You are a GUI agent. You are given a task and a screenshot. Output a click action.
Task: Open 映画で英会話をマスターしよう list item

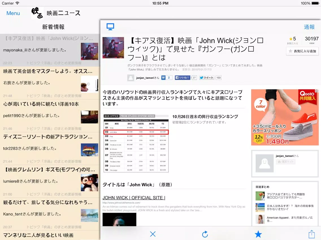click(x=50, y=83)
